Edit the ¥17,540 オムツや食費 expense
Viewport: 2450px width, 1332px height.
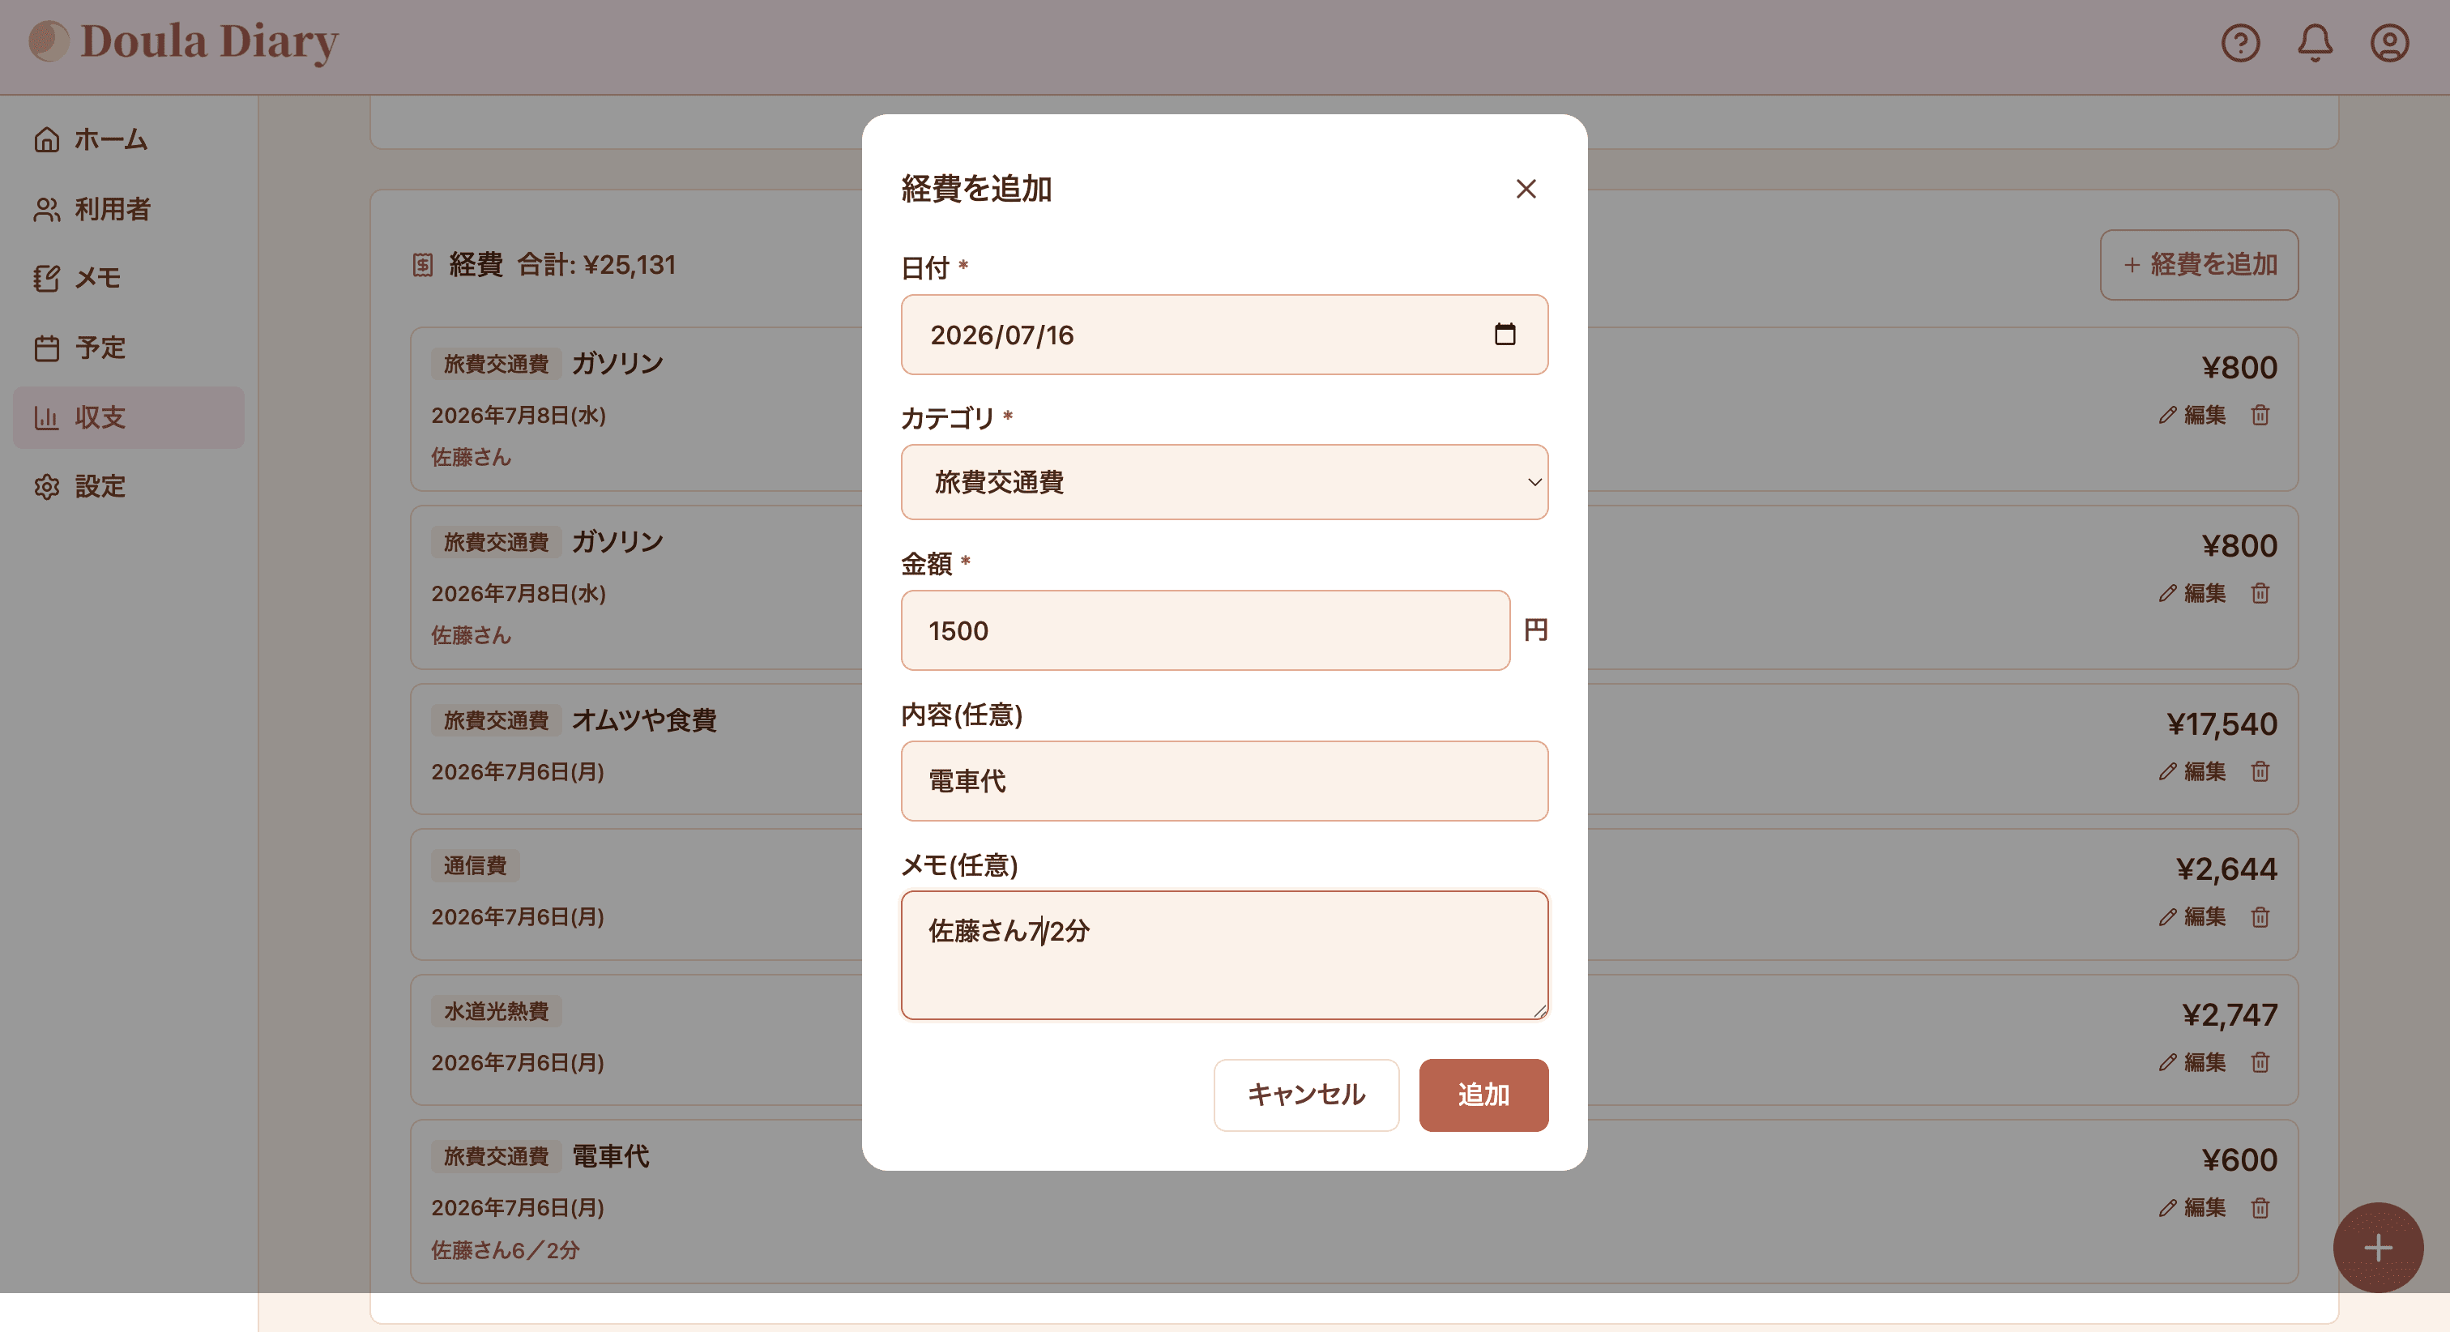pyautogui.click(x=2192, y=771)
